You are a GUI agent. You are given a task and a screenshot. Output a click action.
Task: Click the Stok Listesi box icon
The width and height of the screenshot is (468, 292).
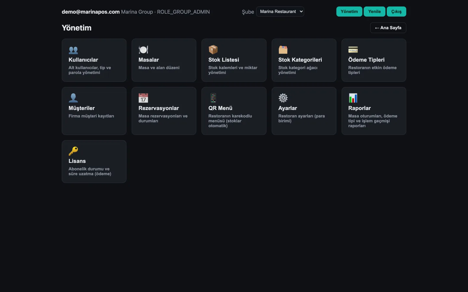[x=213, y=50]
